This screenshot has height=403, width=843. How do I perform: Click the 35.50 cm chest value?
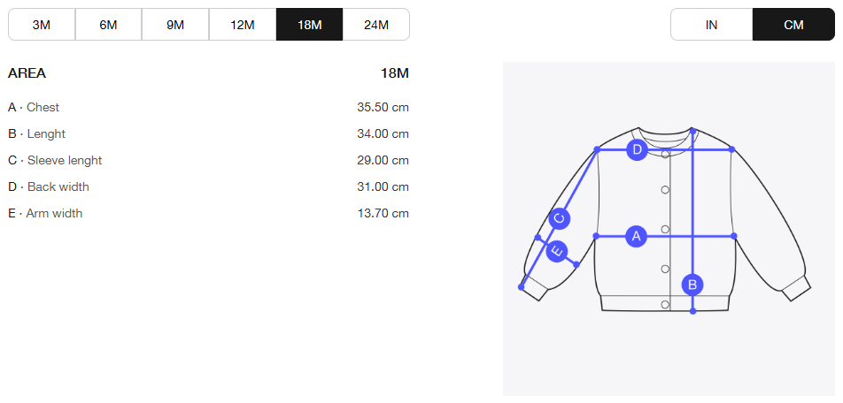383,107
